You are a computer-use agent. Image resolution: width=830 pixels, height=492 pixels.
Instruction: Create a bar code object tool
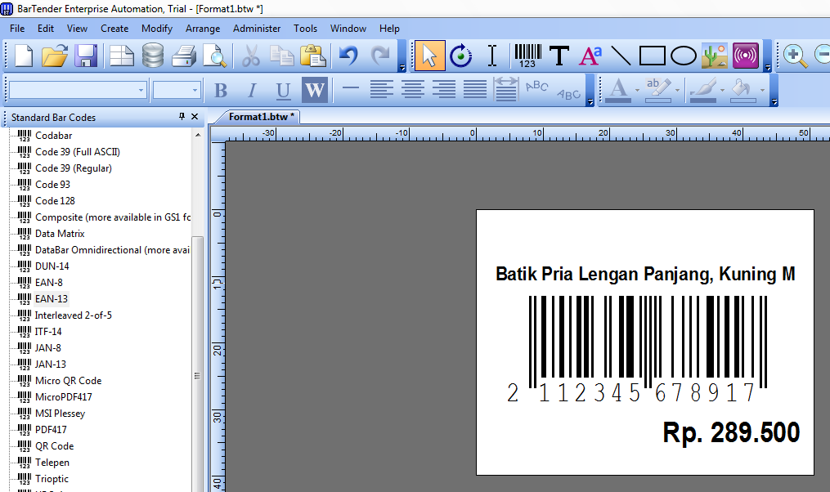point(527,56)
